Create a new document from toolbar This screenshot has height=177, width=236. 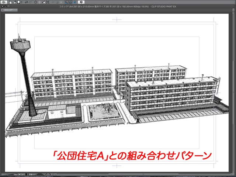pos(10,2)
